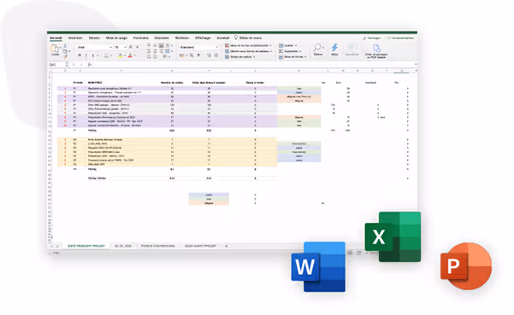The width and height of the screenshot is (514, 315).
Task: Switch to the fourth sheet tab
Action: click(200, 246)
